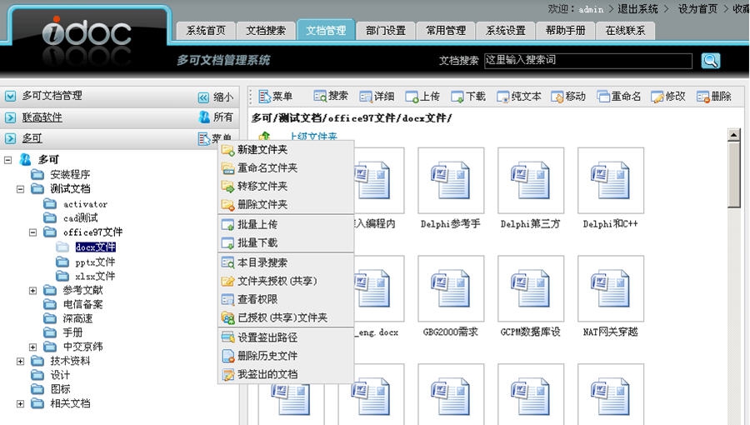Open the Delphi参考手 document thumbnail

(451, 180)
